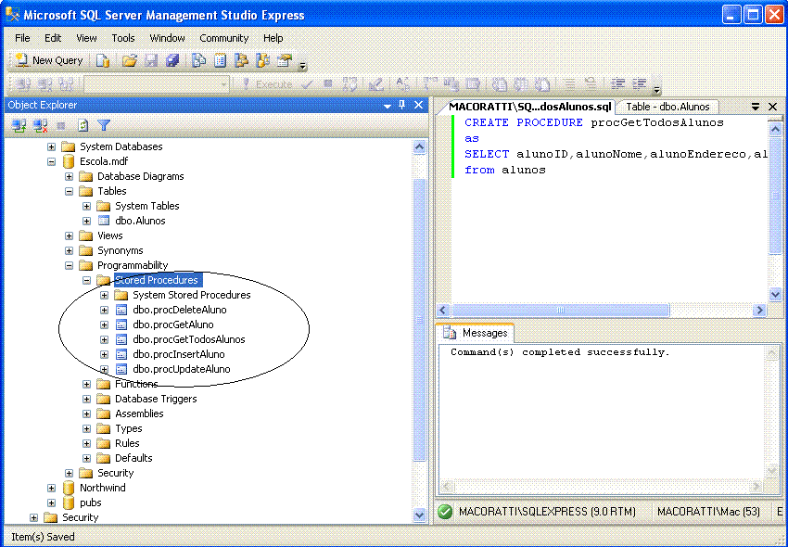Expand the dbo.procDeleteAluno procedure
788x547 pixels.
(104, 311)
